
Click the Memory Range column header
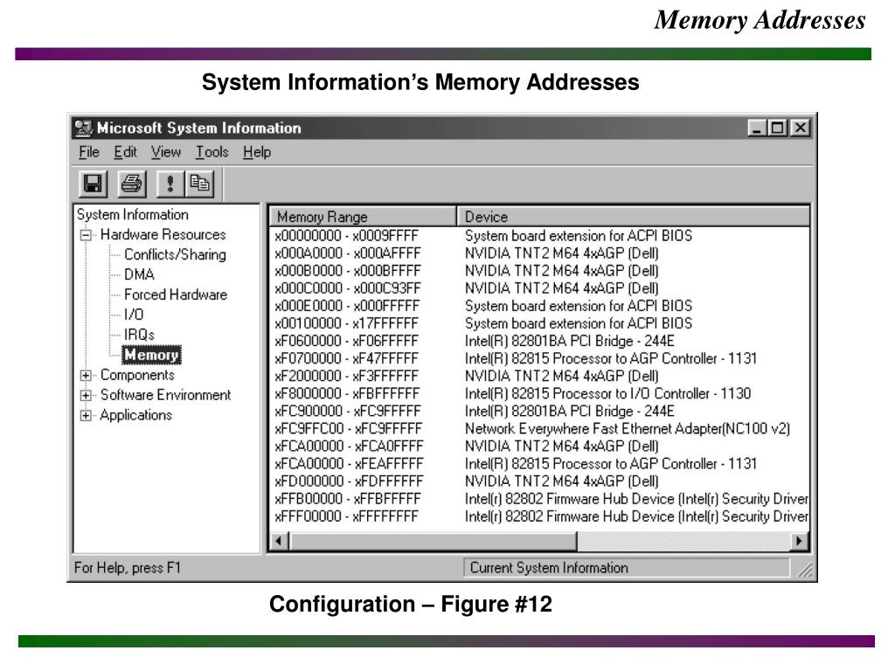363,217
